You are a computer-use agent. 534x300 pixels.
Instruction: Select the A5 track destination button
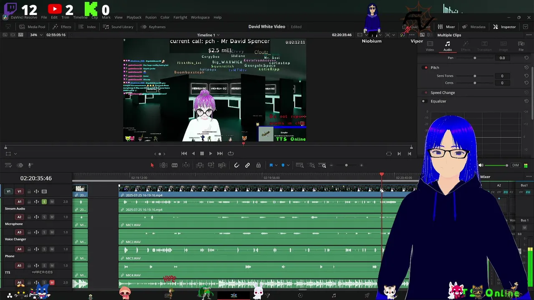coord(19,266)
